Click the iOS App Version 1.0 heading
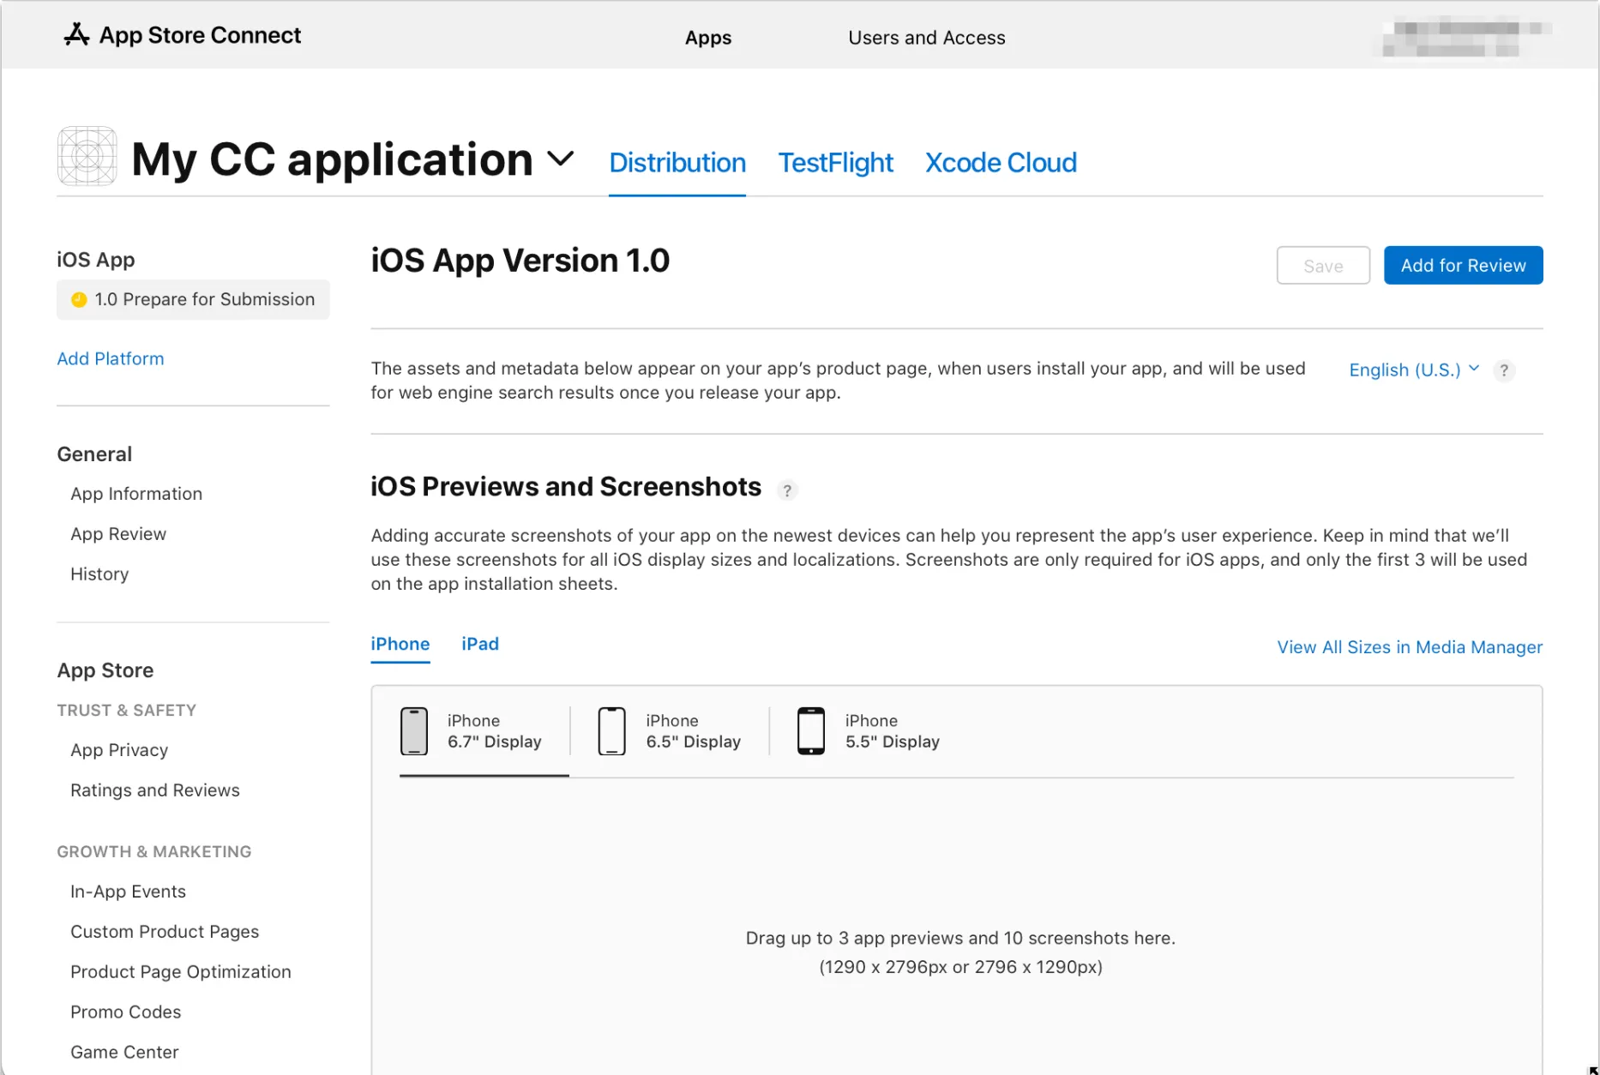The image size is (1600, 1075). pos(520,261)
